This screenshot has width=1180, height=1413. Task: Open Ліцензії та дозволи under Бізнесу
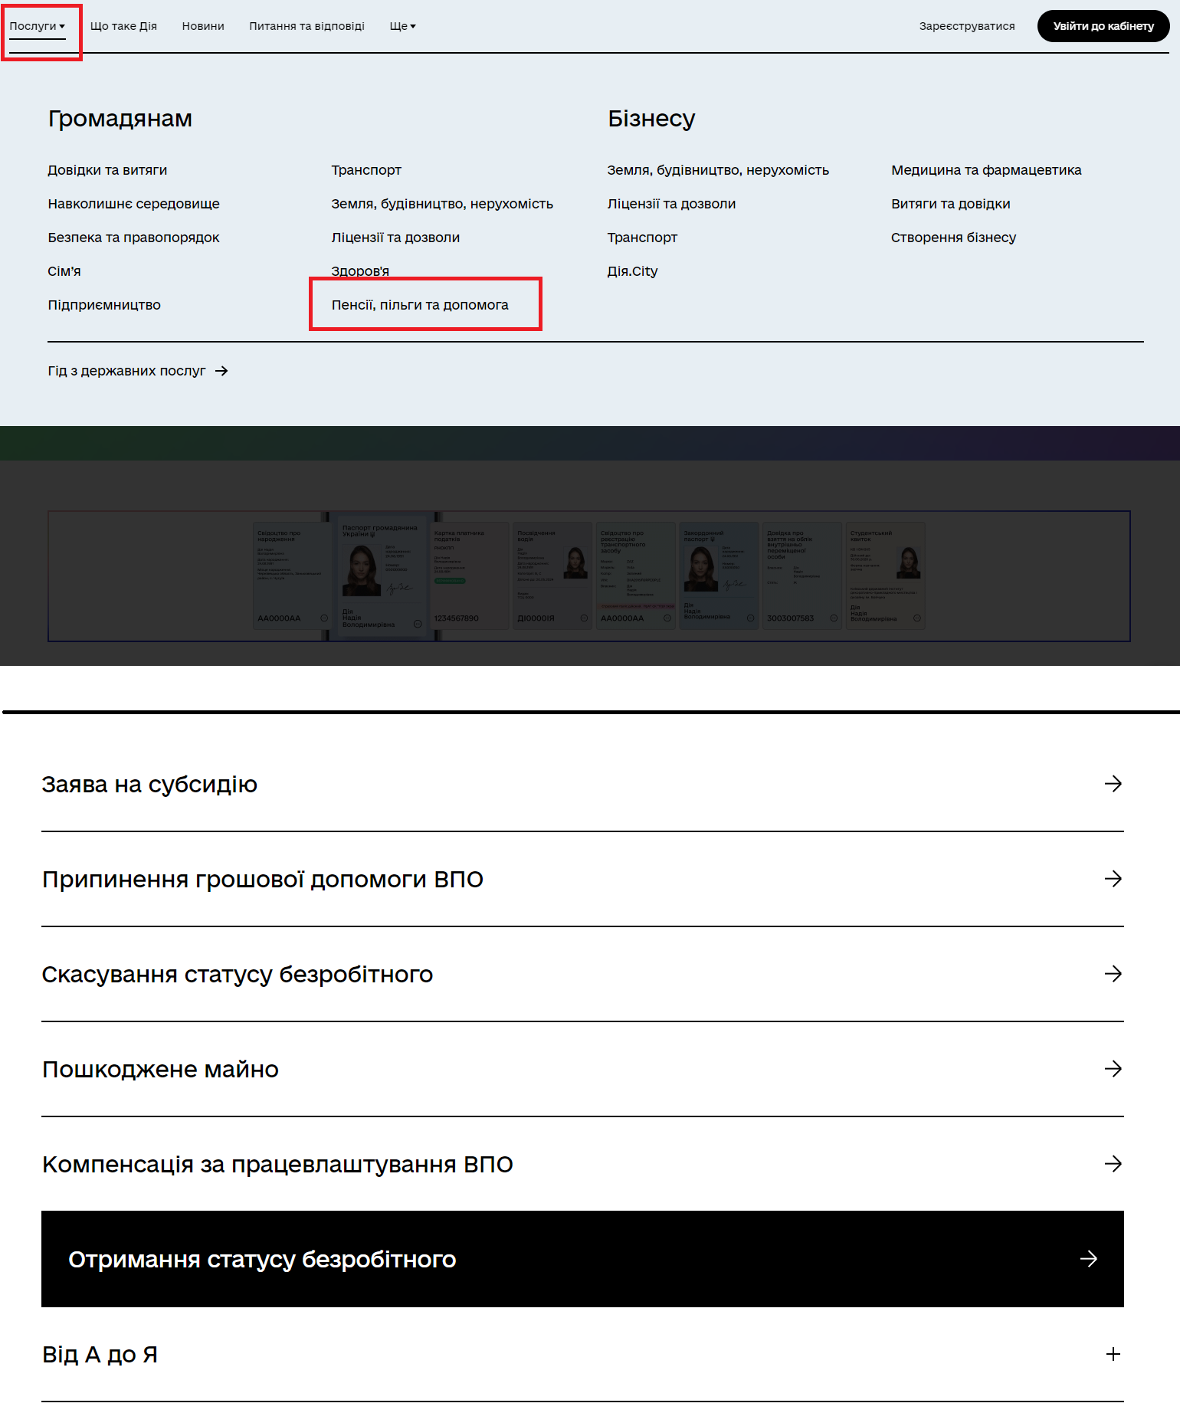pos(671,204)
